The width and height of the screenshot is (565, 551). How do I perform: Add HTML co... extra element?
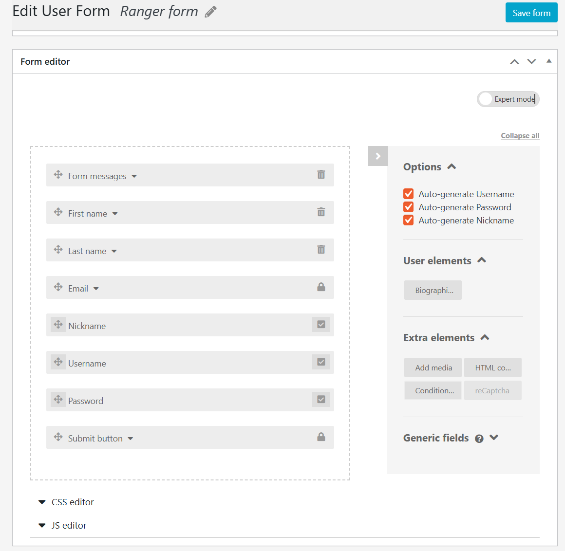tap(492, 367)
